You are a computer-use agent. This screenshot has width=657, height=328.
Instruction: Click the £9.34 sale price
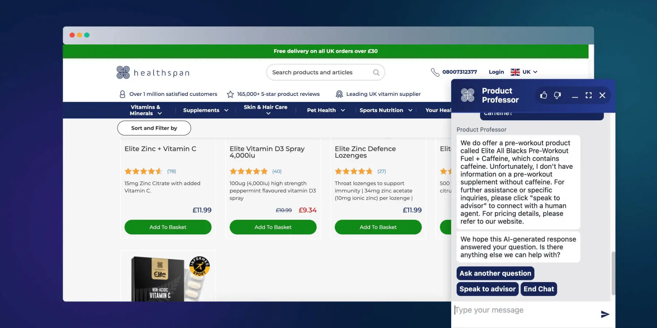point(307,210)
